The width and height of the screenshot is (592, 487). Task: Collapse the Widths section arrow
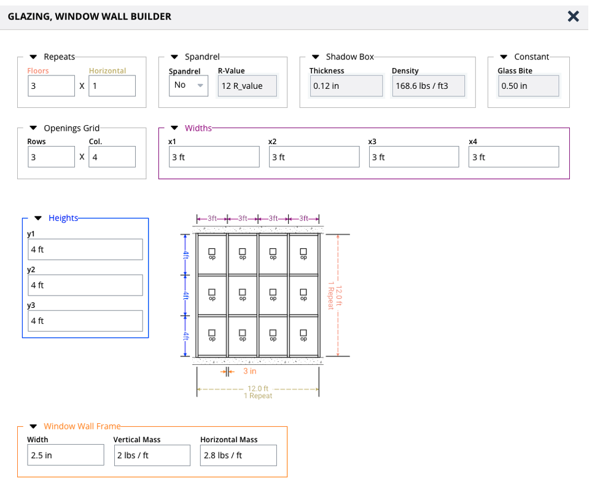(x=174, y=128)
